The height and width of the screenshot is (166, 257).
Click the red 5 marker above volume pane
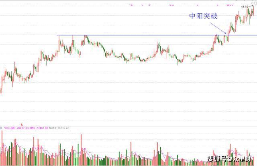coord(22,125)
